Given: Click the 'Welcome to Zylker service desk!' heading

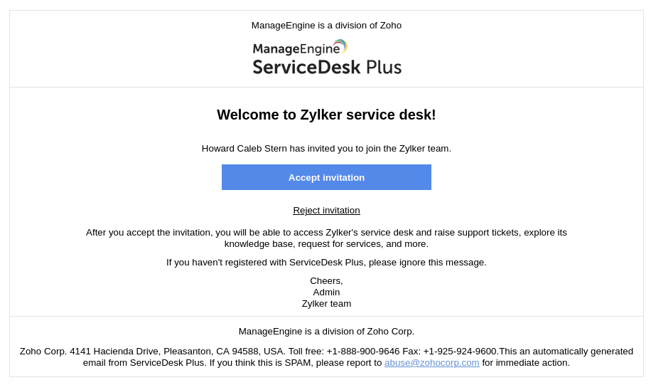Looking at the screenshot, I should 326,115.
